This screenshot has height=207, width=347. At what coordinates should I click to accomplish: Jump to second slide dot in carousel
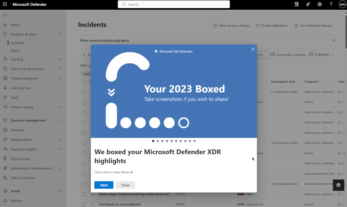click(158, 141)
